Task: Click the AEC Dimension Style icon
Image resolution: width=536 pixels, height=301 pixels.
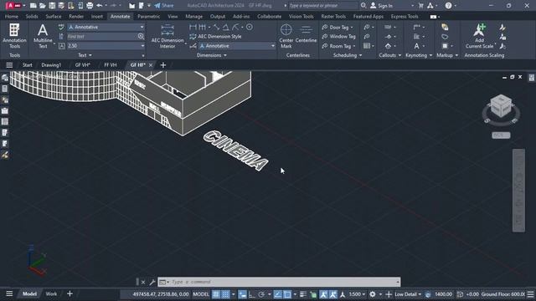Action: pos(193,36)
